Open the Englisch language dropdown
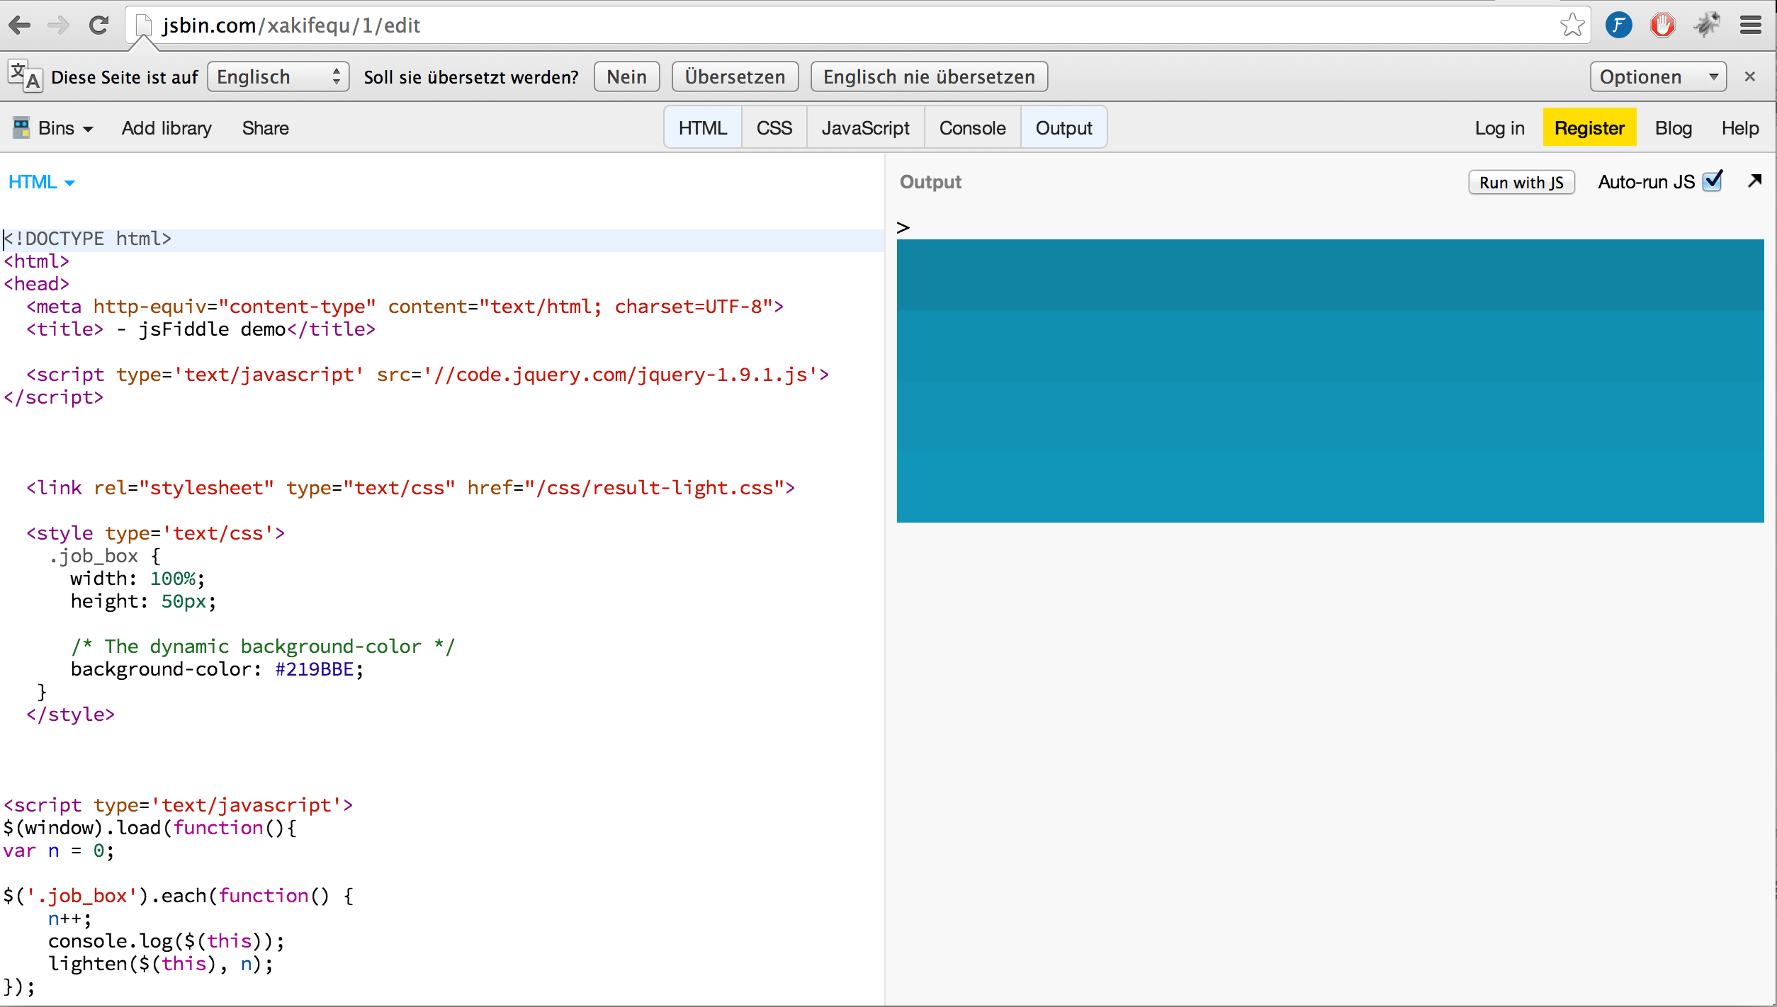1777x1007 pixels. [278, 76]
